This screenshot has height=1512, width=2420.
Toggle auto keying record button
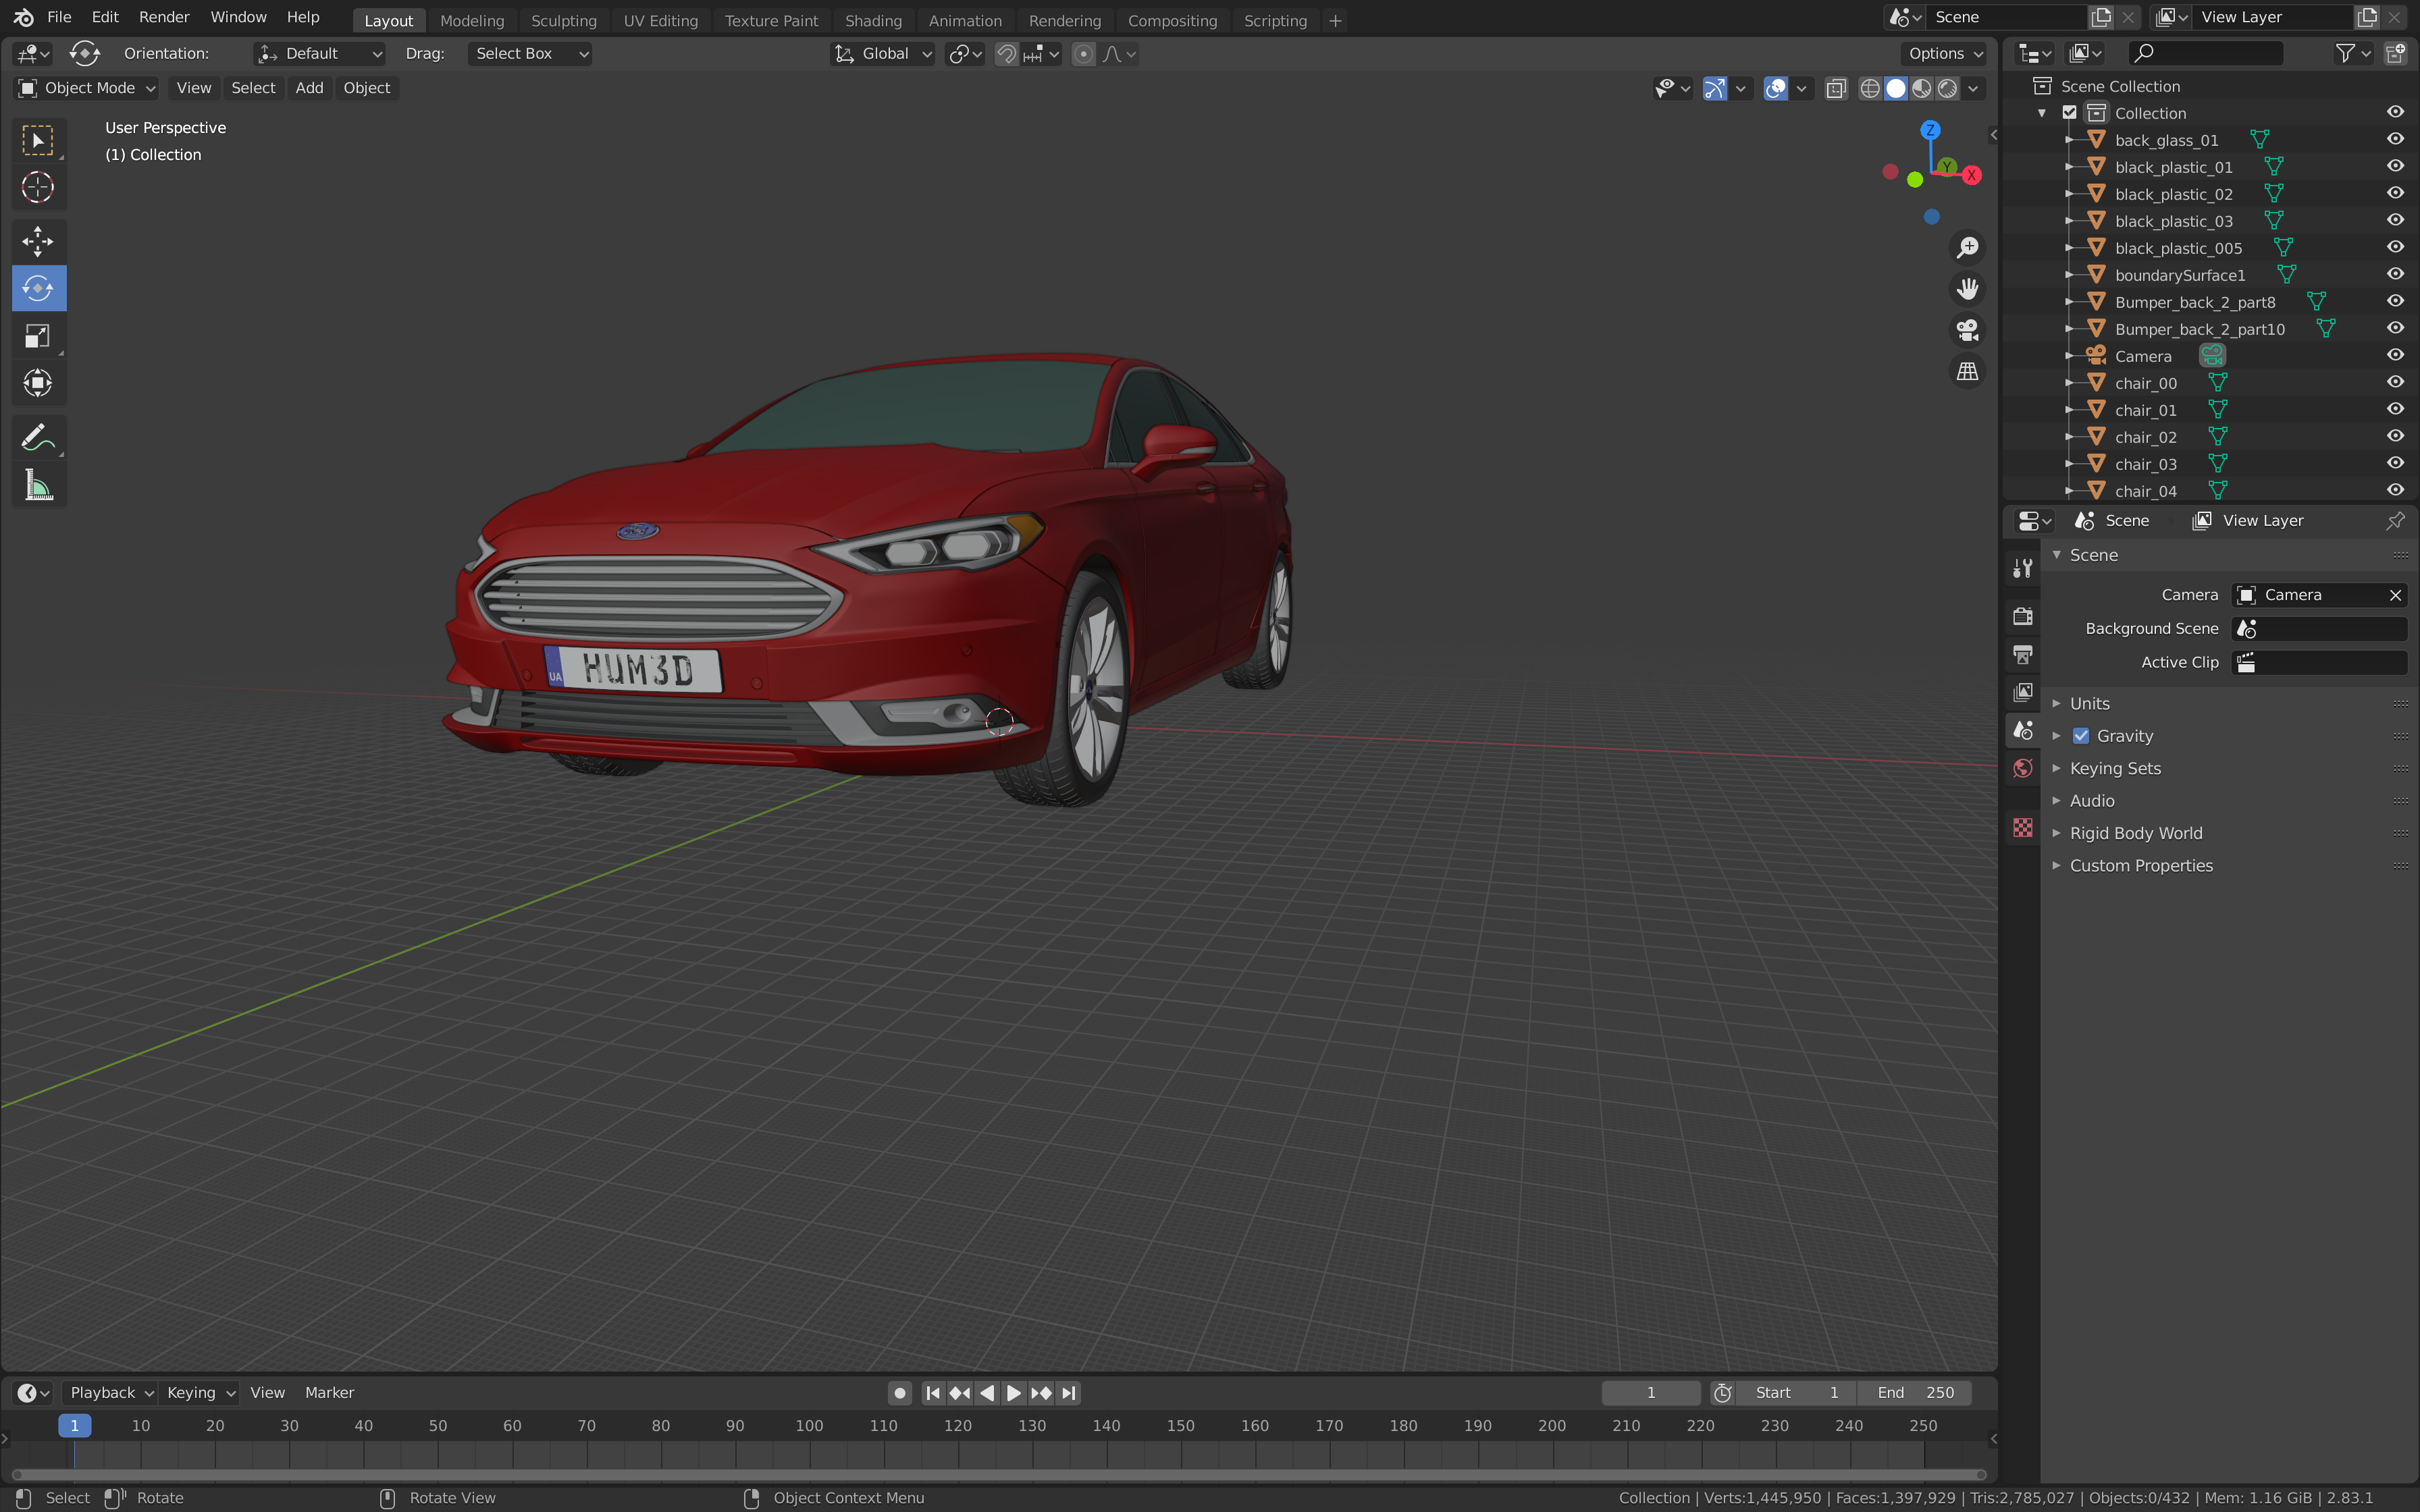point(899,1393)
